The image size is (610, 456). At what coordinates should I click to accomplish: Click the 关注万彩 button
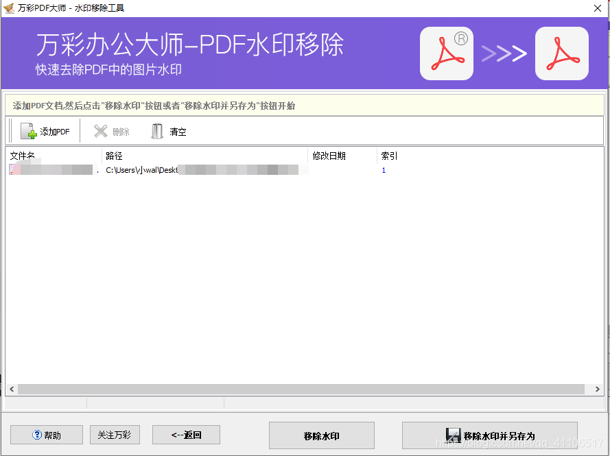(x=115, y=434)
